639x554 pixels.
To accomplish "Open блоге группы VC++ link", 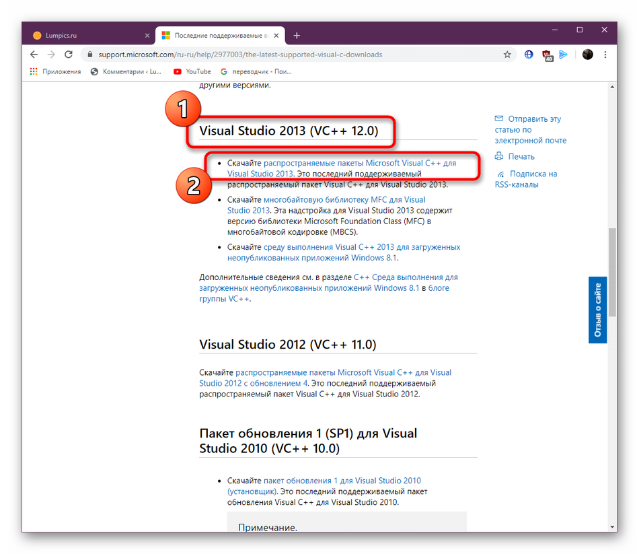I will 324,293.
